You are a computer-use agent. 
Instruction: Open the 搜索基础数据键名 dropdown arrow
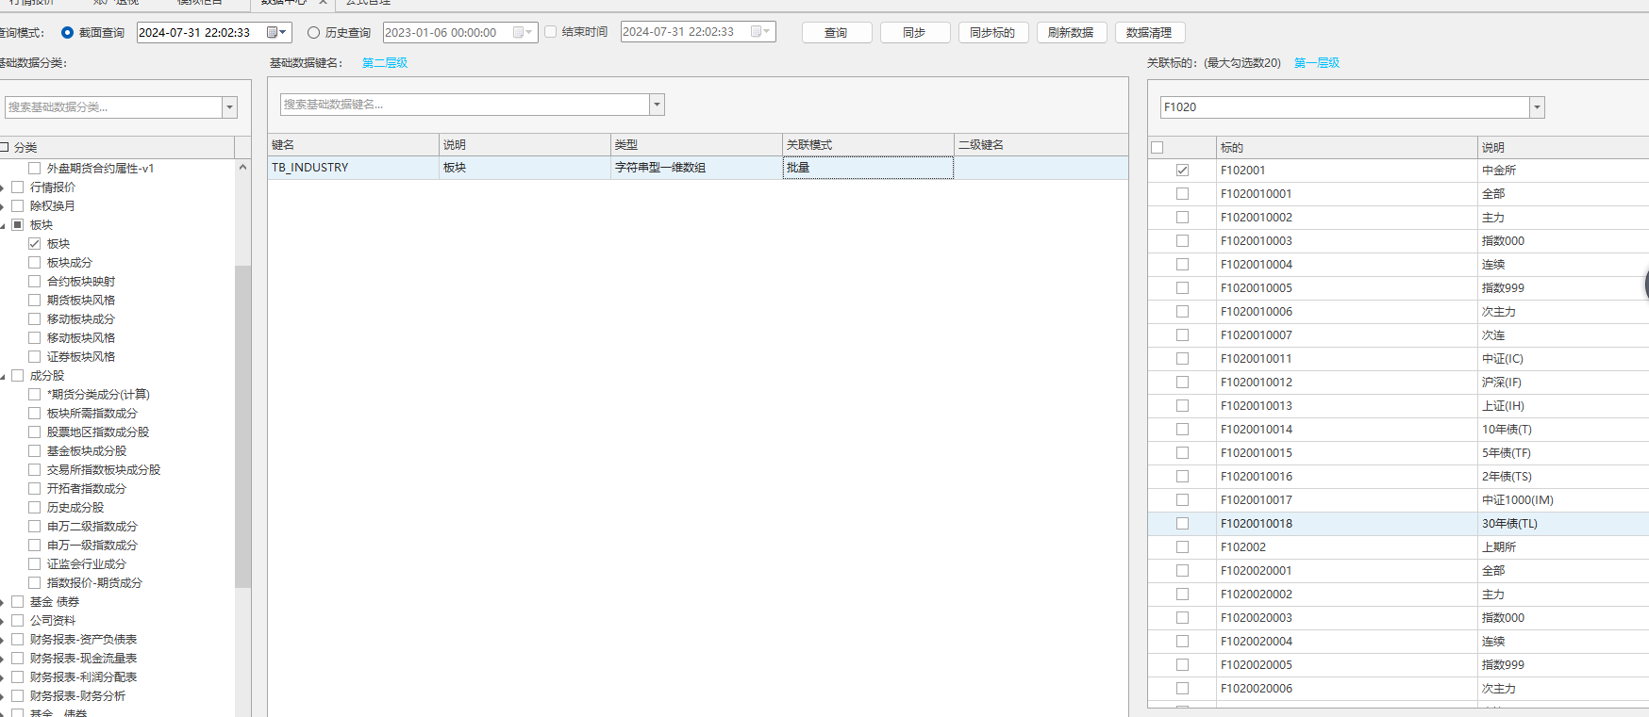coord(658,105)
